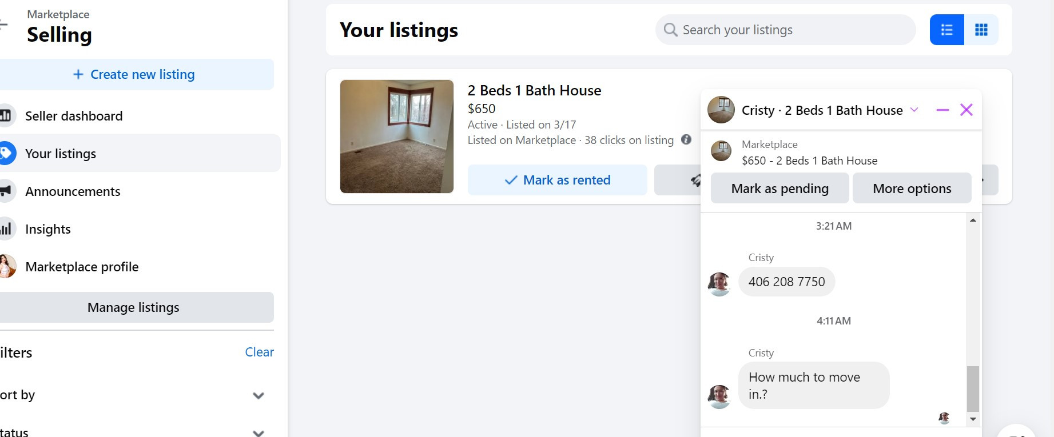The height and width of the screenshot is (437, 1054).
Task: Click the Insights chart icon
Action: pos(6,229)
